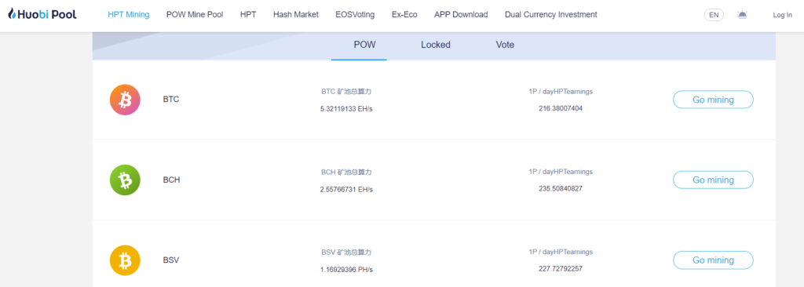This screenshot has height=287, width=804.
Task: Click the orange BTC coin icon
Action: pyautogui.click(x=125, y=100)
